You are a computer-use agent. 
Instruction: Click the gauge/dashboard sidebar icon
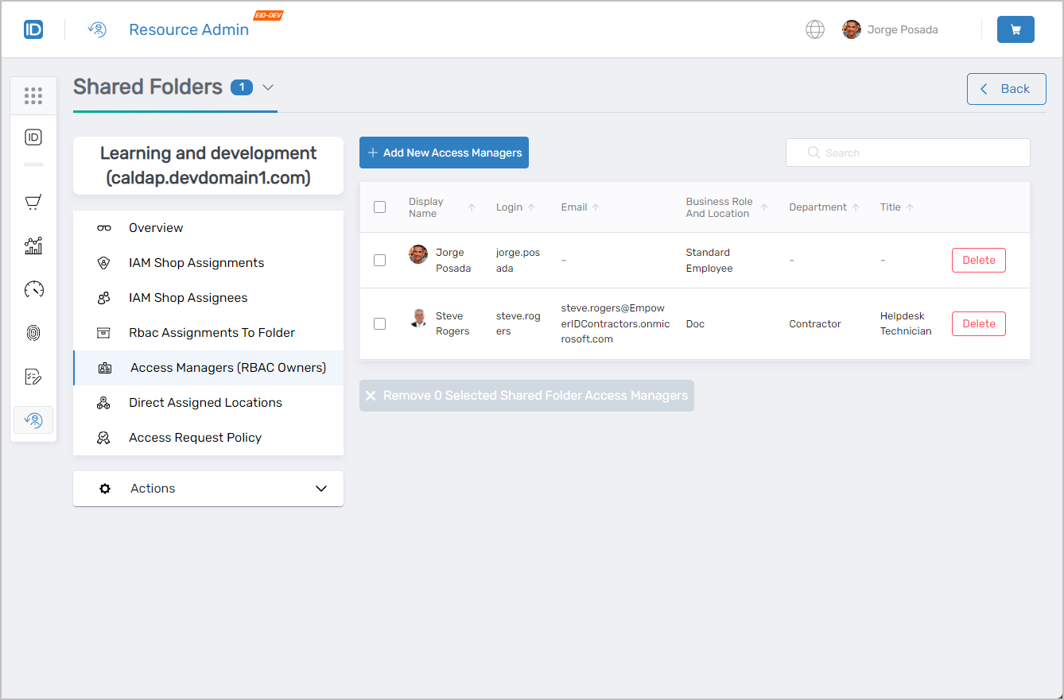click(x=33, y=289)
